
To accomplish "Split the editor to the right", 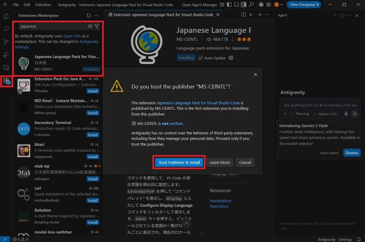I will click(x=243, y=15).
